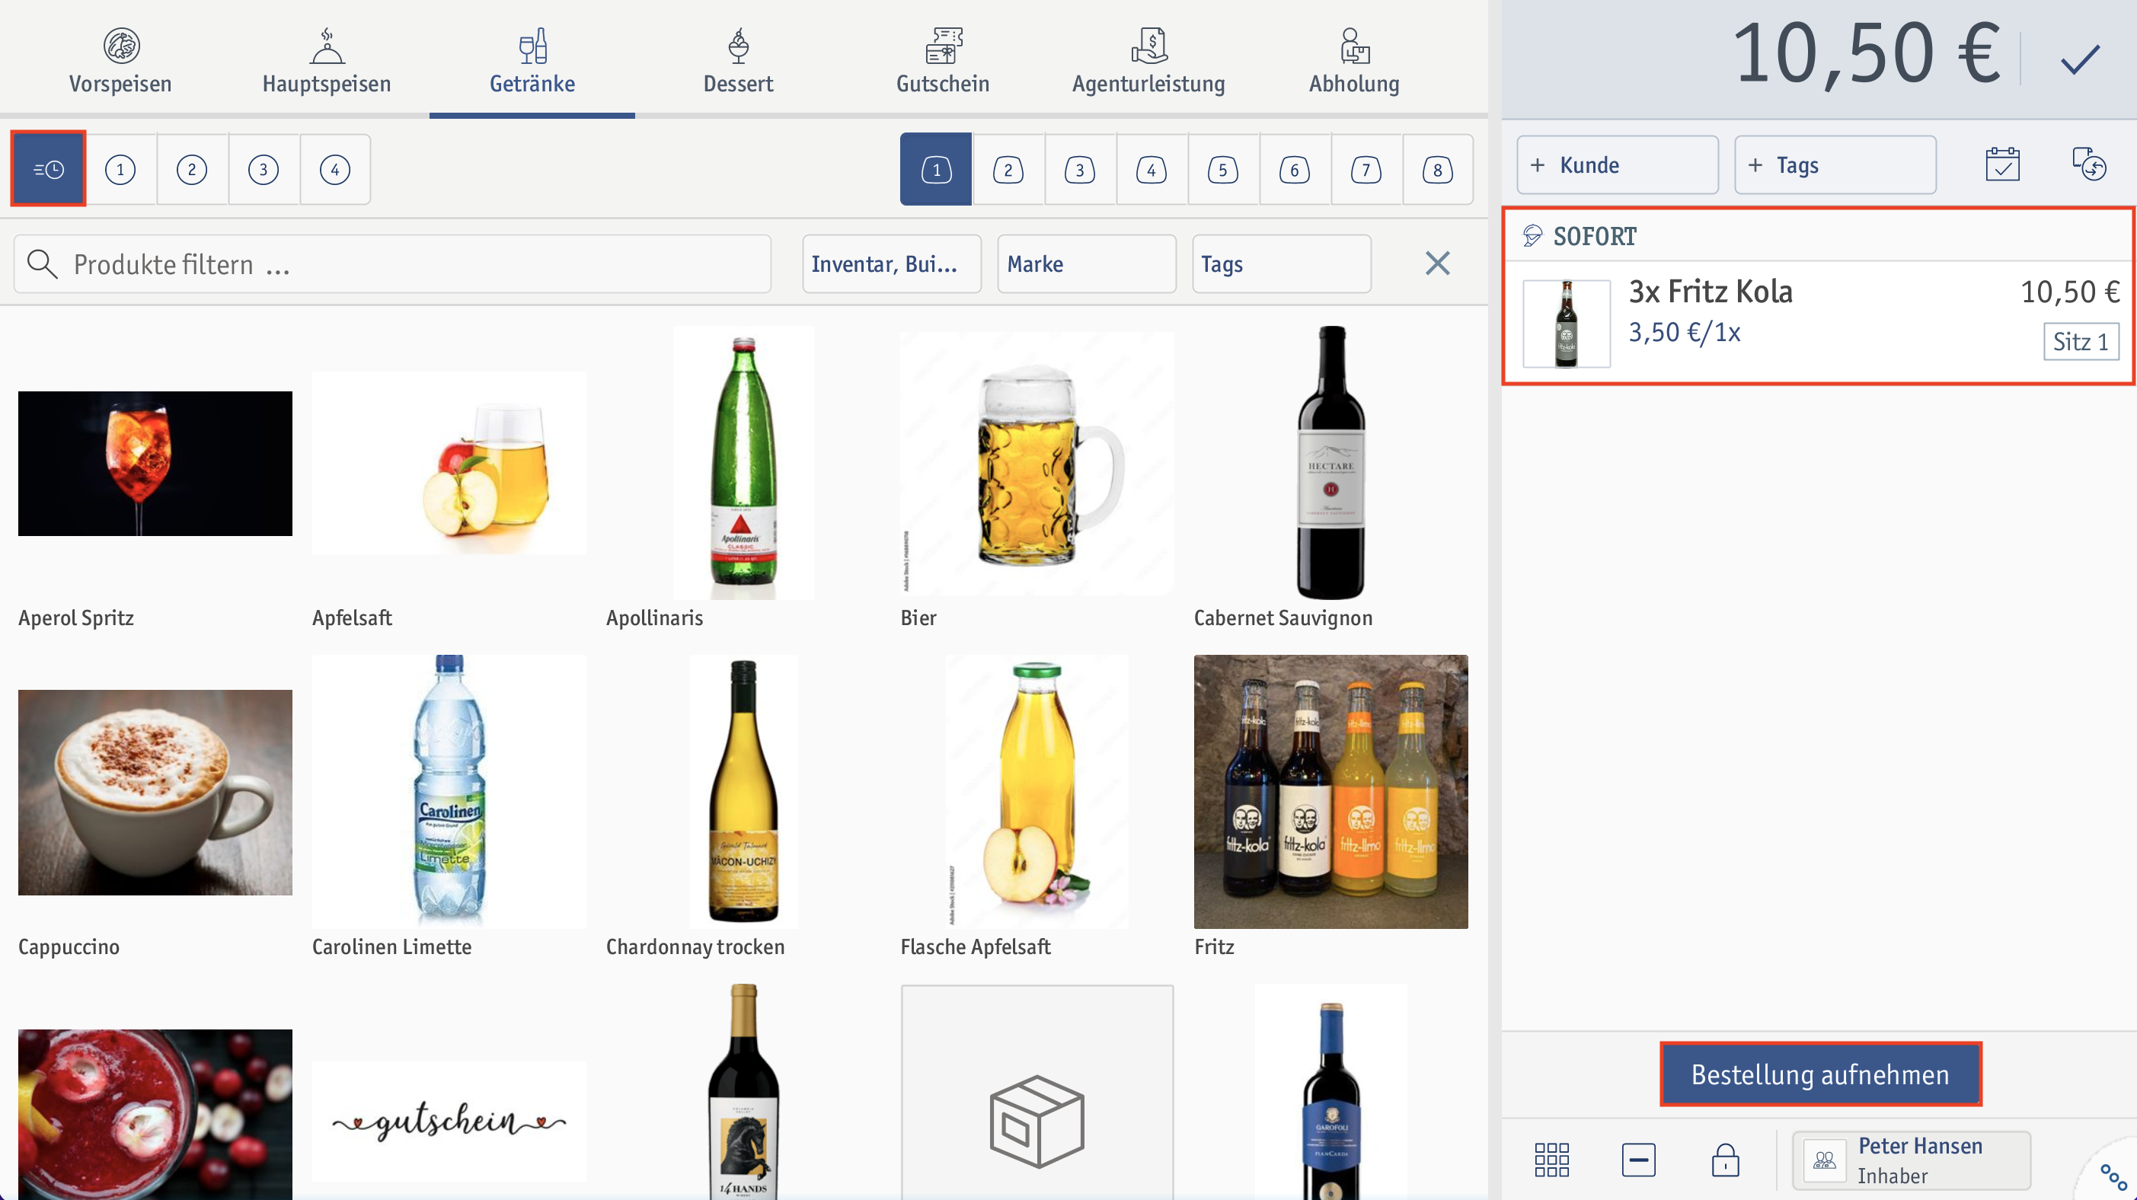Select the Flasche Apfelsaft product
The height and width of the screenshot is (1200, 2137).
[x=1037, y=807]
